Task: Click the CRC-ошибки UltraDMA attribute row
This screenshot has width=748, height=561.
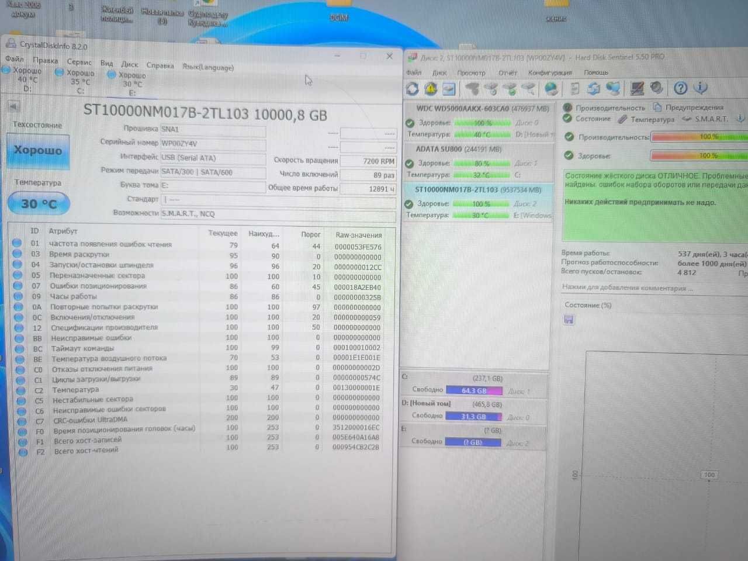Action: (199, 419)
